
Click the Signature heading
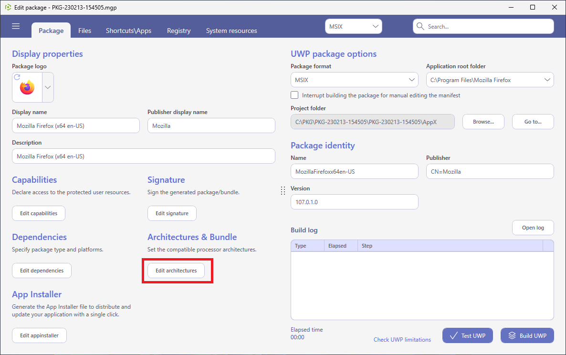166,180
